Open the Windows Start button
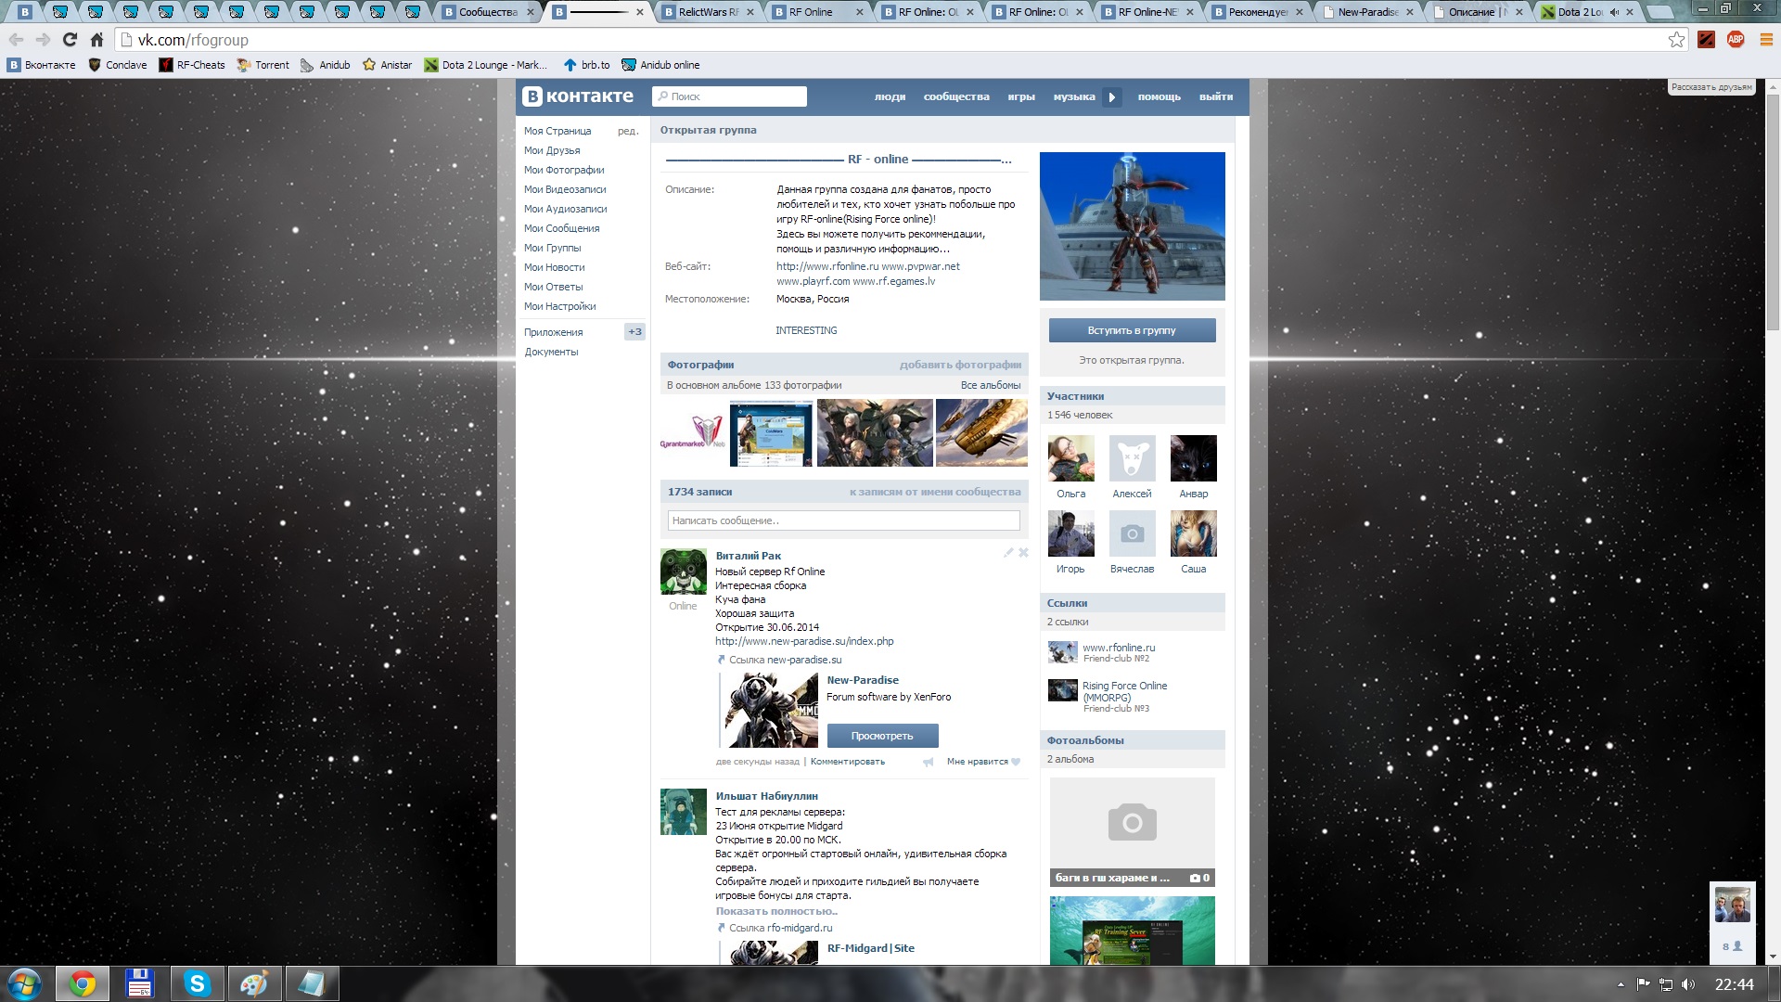The height and width of the screenshot is (1002, 1781). point(25,983)
